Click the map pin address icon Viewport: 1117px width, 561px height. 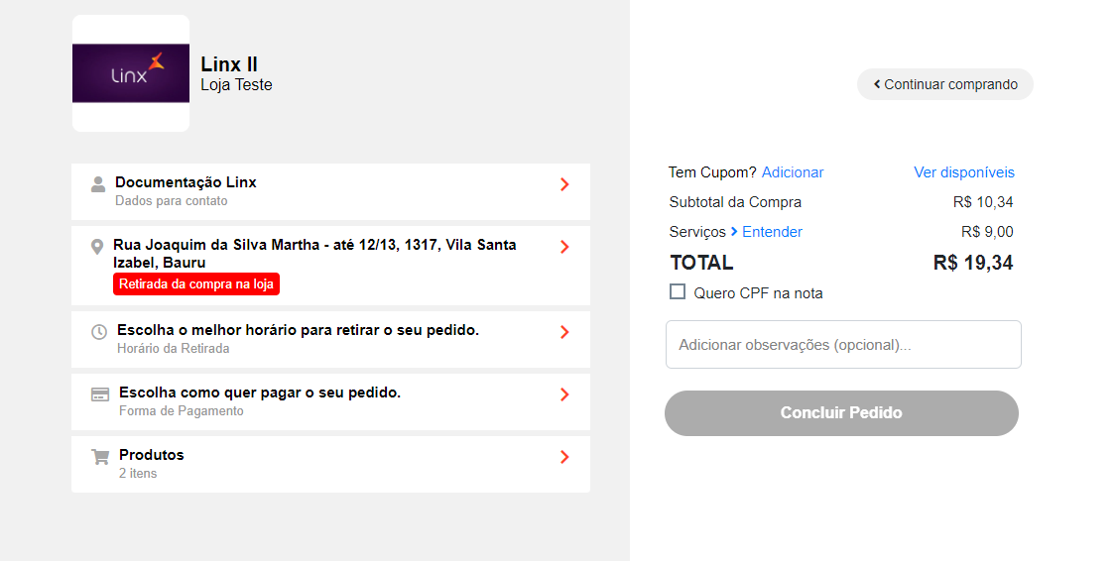click(96, 247)
